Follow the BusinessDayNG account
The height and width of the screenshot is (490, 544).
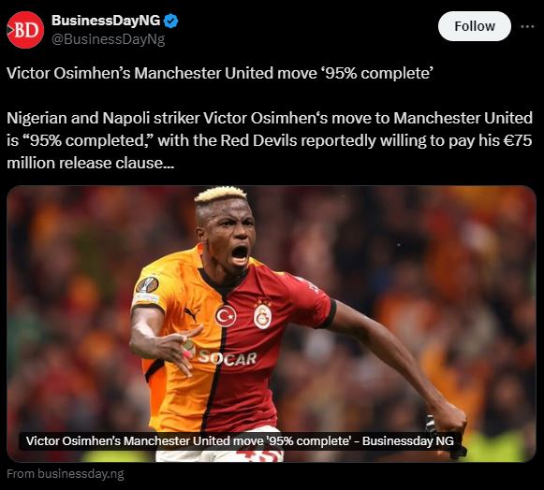(475, 26)
